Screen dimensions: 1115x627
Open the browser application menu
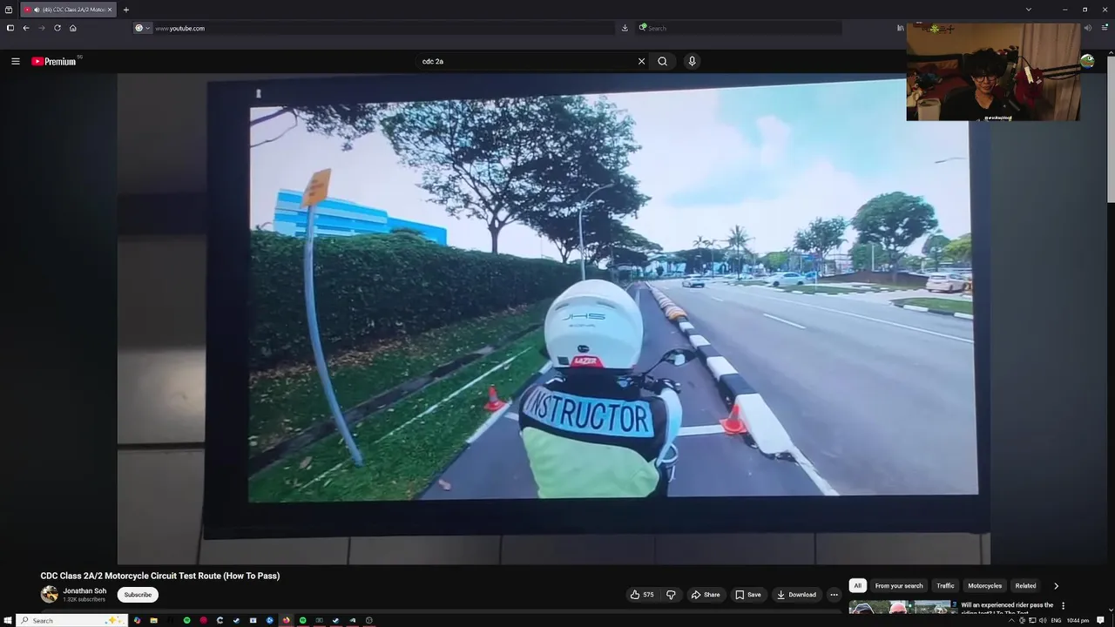pos(1105,28)
